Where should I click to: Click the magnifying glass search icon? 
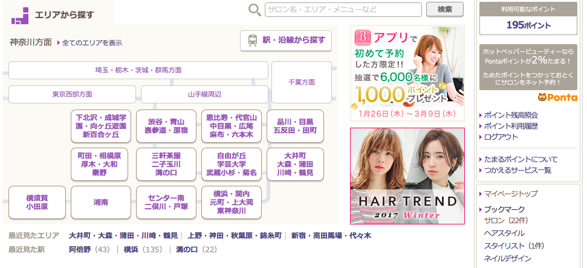coord(255,10)
